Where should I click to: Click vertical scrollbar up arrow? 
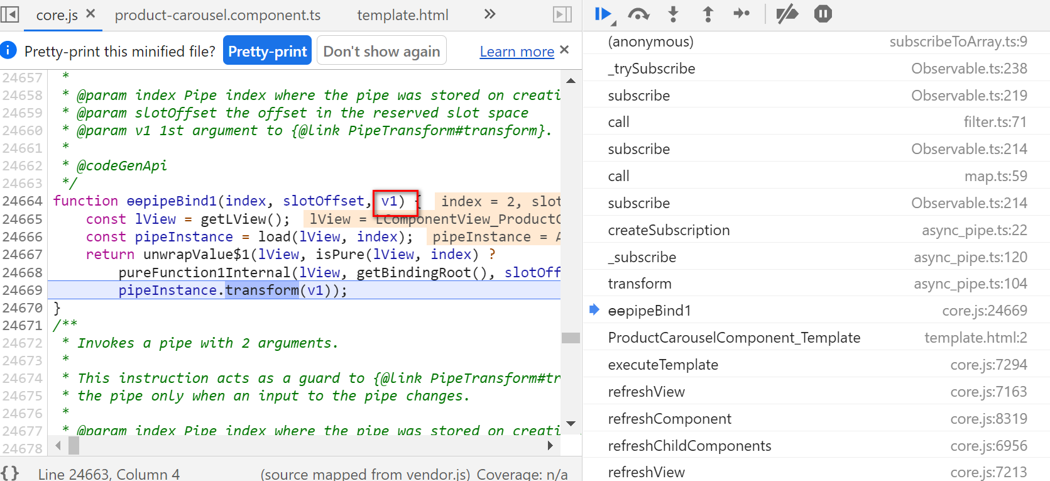point(571,80)
